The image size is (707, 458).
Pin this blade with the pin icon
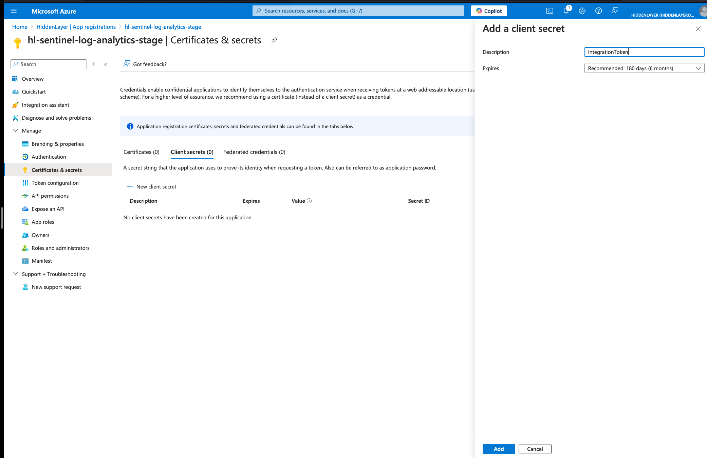[x=274, y=40]
